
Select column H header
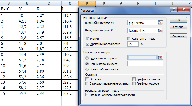coord(138,4)
